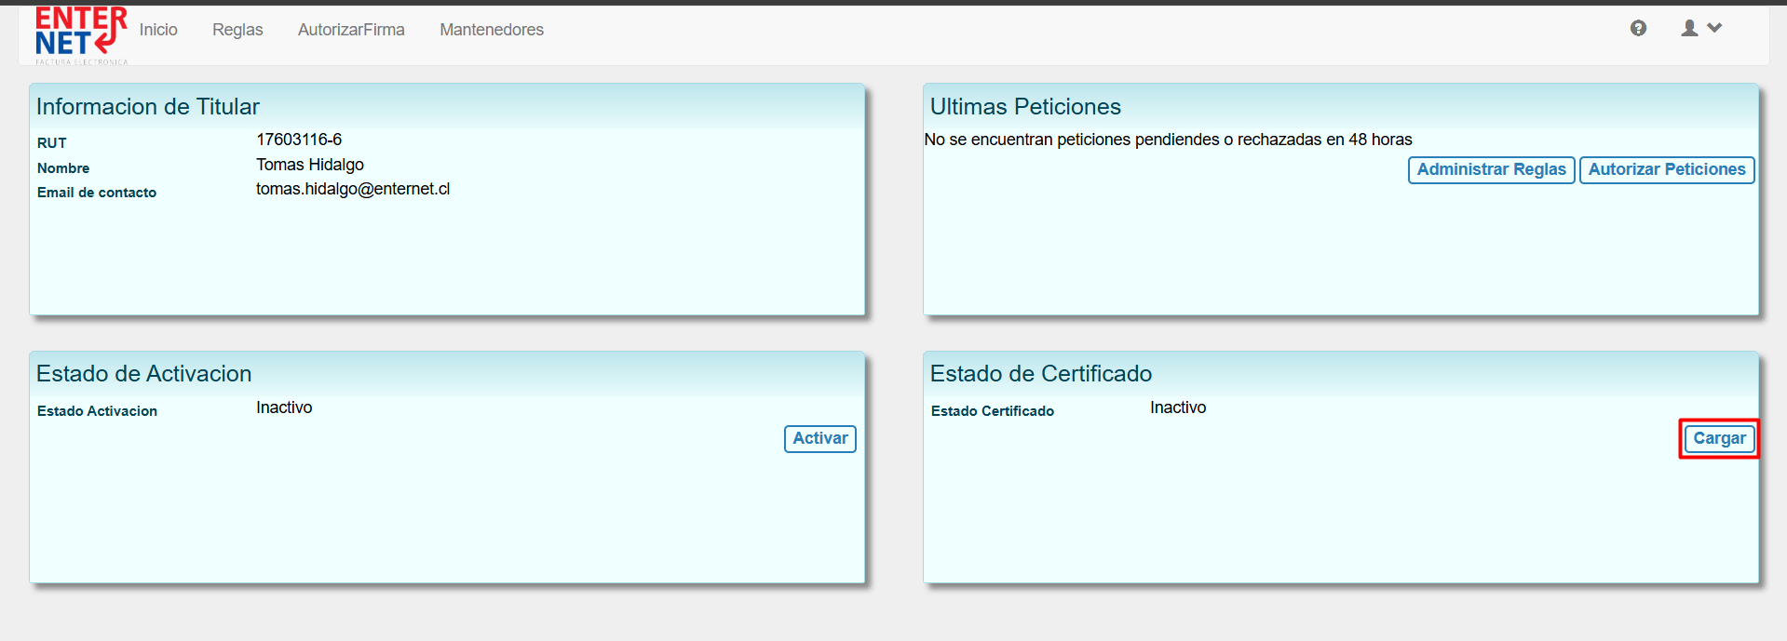Click Cargar to load the certificate
Viewport: 1787px width, 641px height.
tap(1719, 438)
